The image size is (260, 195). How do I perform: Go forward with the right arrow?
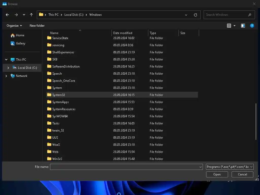[16, 15]
